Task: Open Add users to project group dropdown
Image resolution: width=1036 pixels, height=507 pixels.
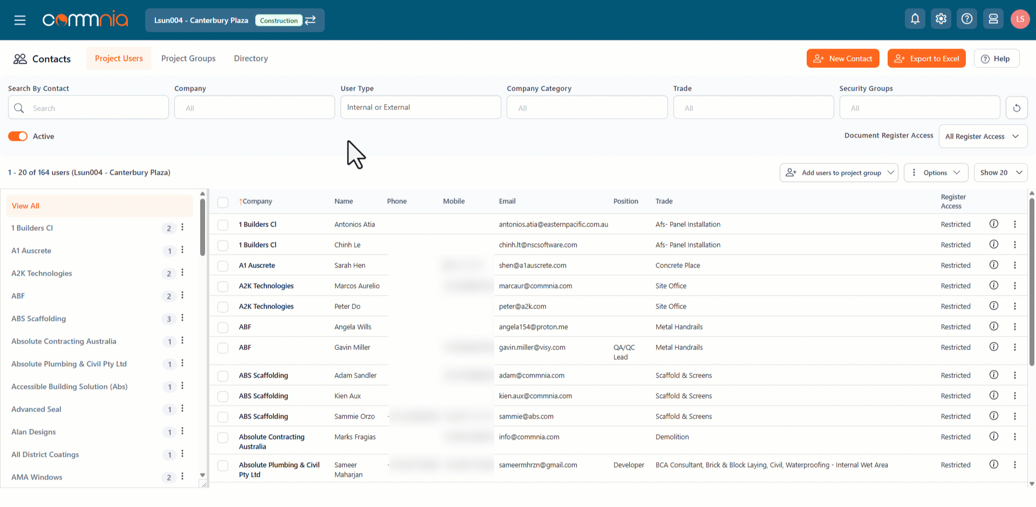Action: 839,173
